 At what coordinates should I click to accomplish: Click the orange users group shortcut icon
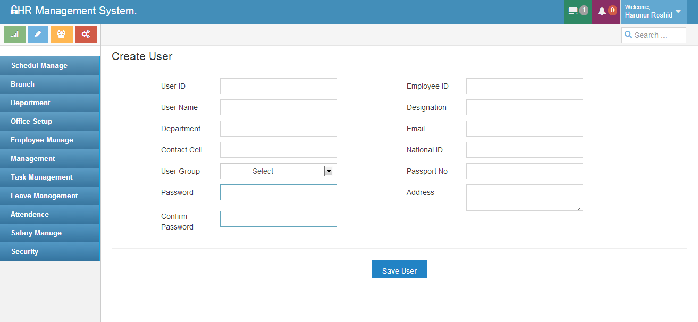click(62, 34)
